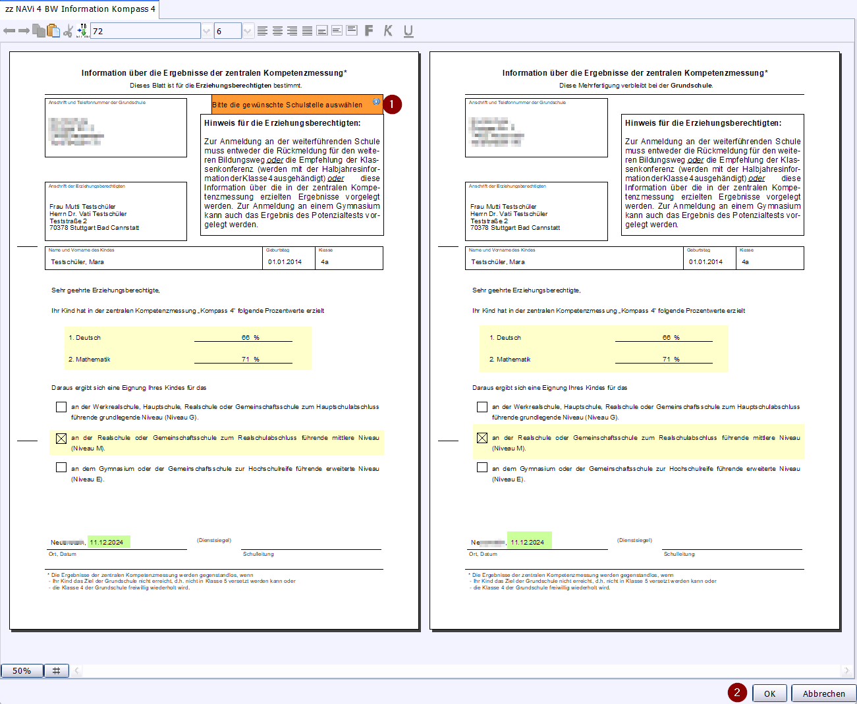Open the font size dropdown arrow
The width and height of the screenshot is (857, 704).
coord(248,31)
